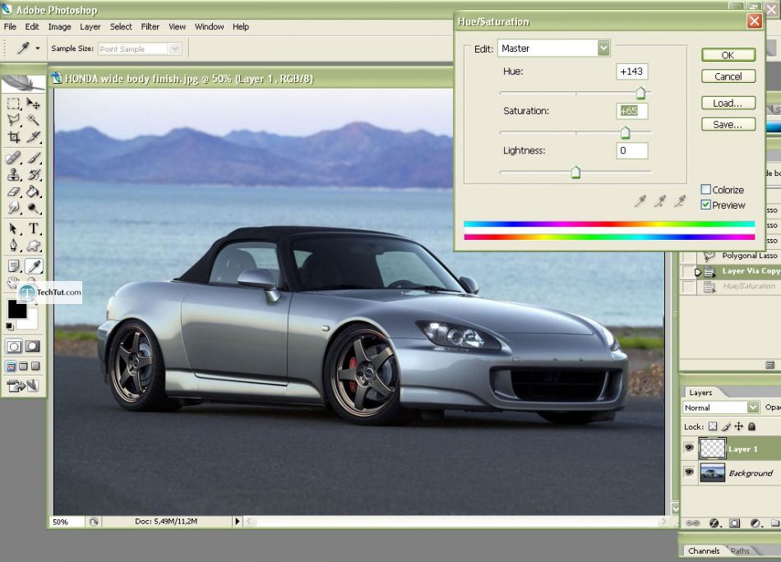Click the Jump to ImageReady icon
781x562 pixels.
(x=22, y=385)
